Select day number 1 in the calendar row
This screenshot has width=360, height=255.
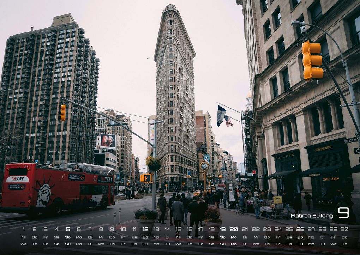(23, 229)
